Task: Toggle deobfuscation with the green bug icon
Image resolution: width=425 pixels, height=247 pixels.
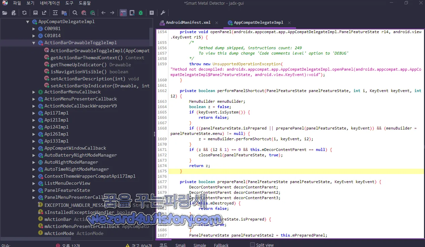Action: point(140,13)
